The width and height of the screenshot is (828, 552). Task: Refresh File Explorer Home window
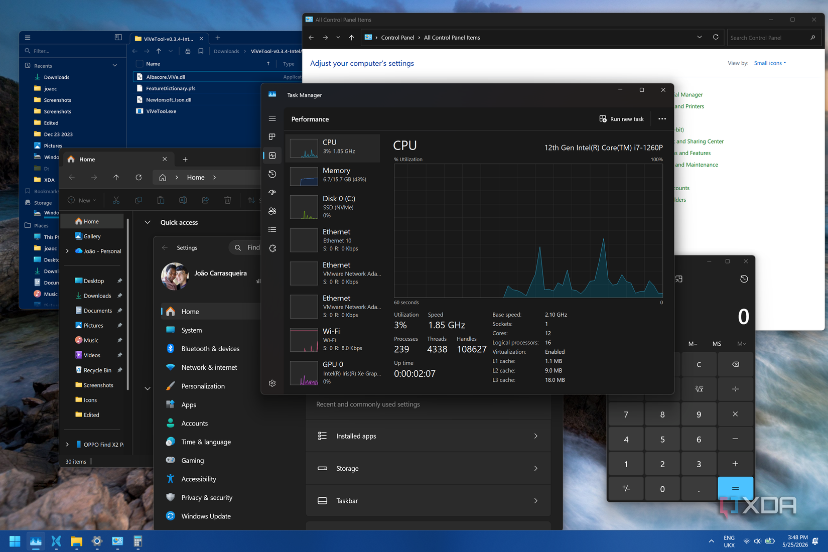pyautogui.click(x=139, y=177)
